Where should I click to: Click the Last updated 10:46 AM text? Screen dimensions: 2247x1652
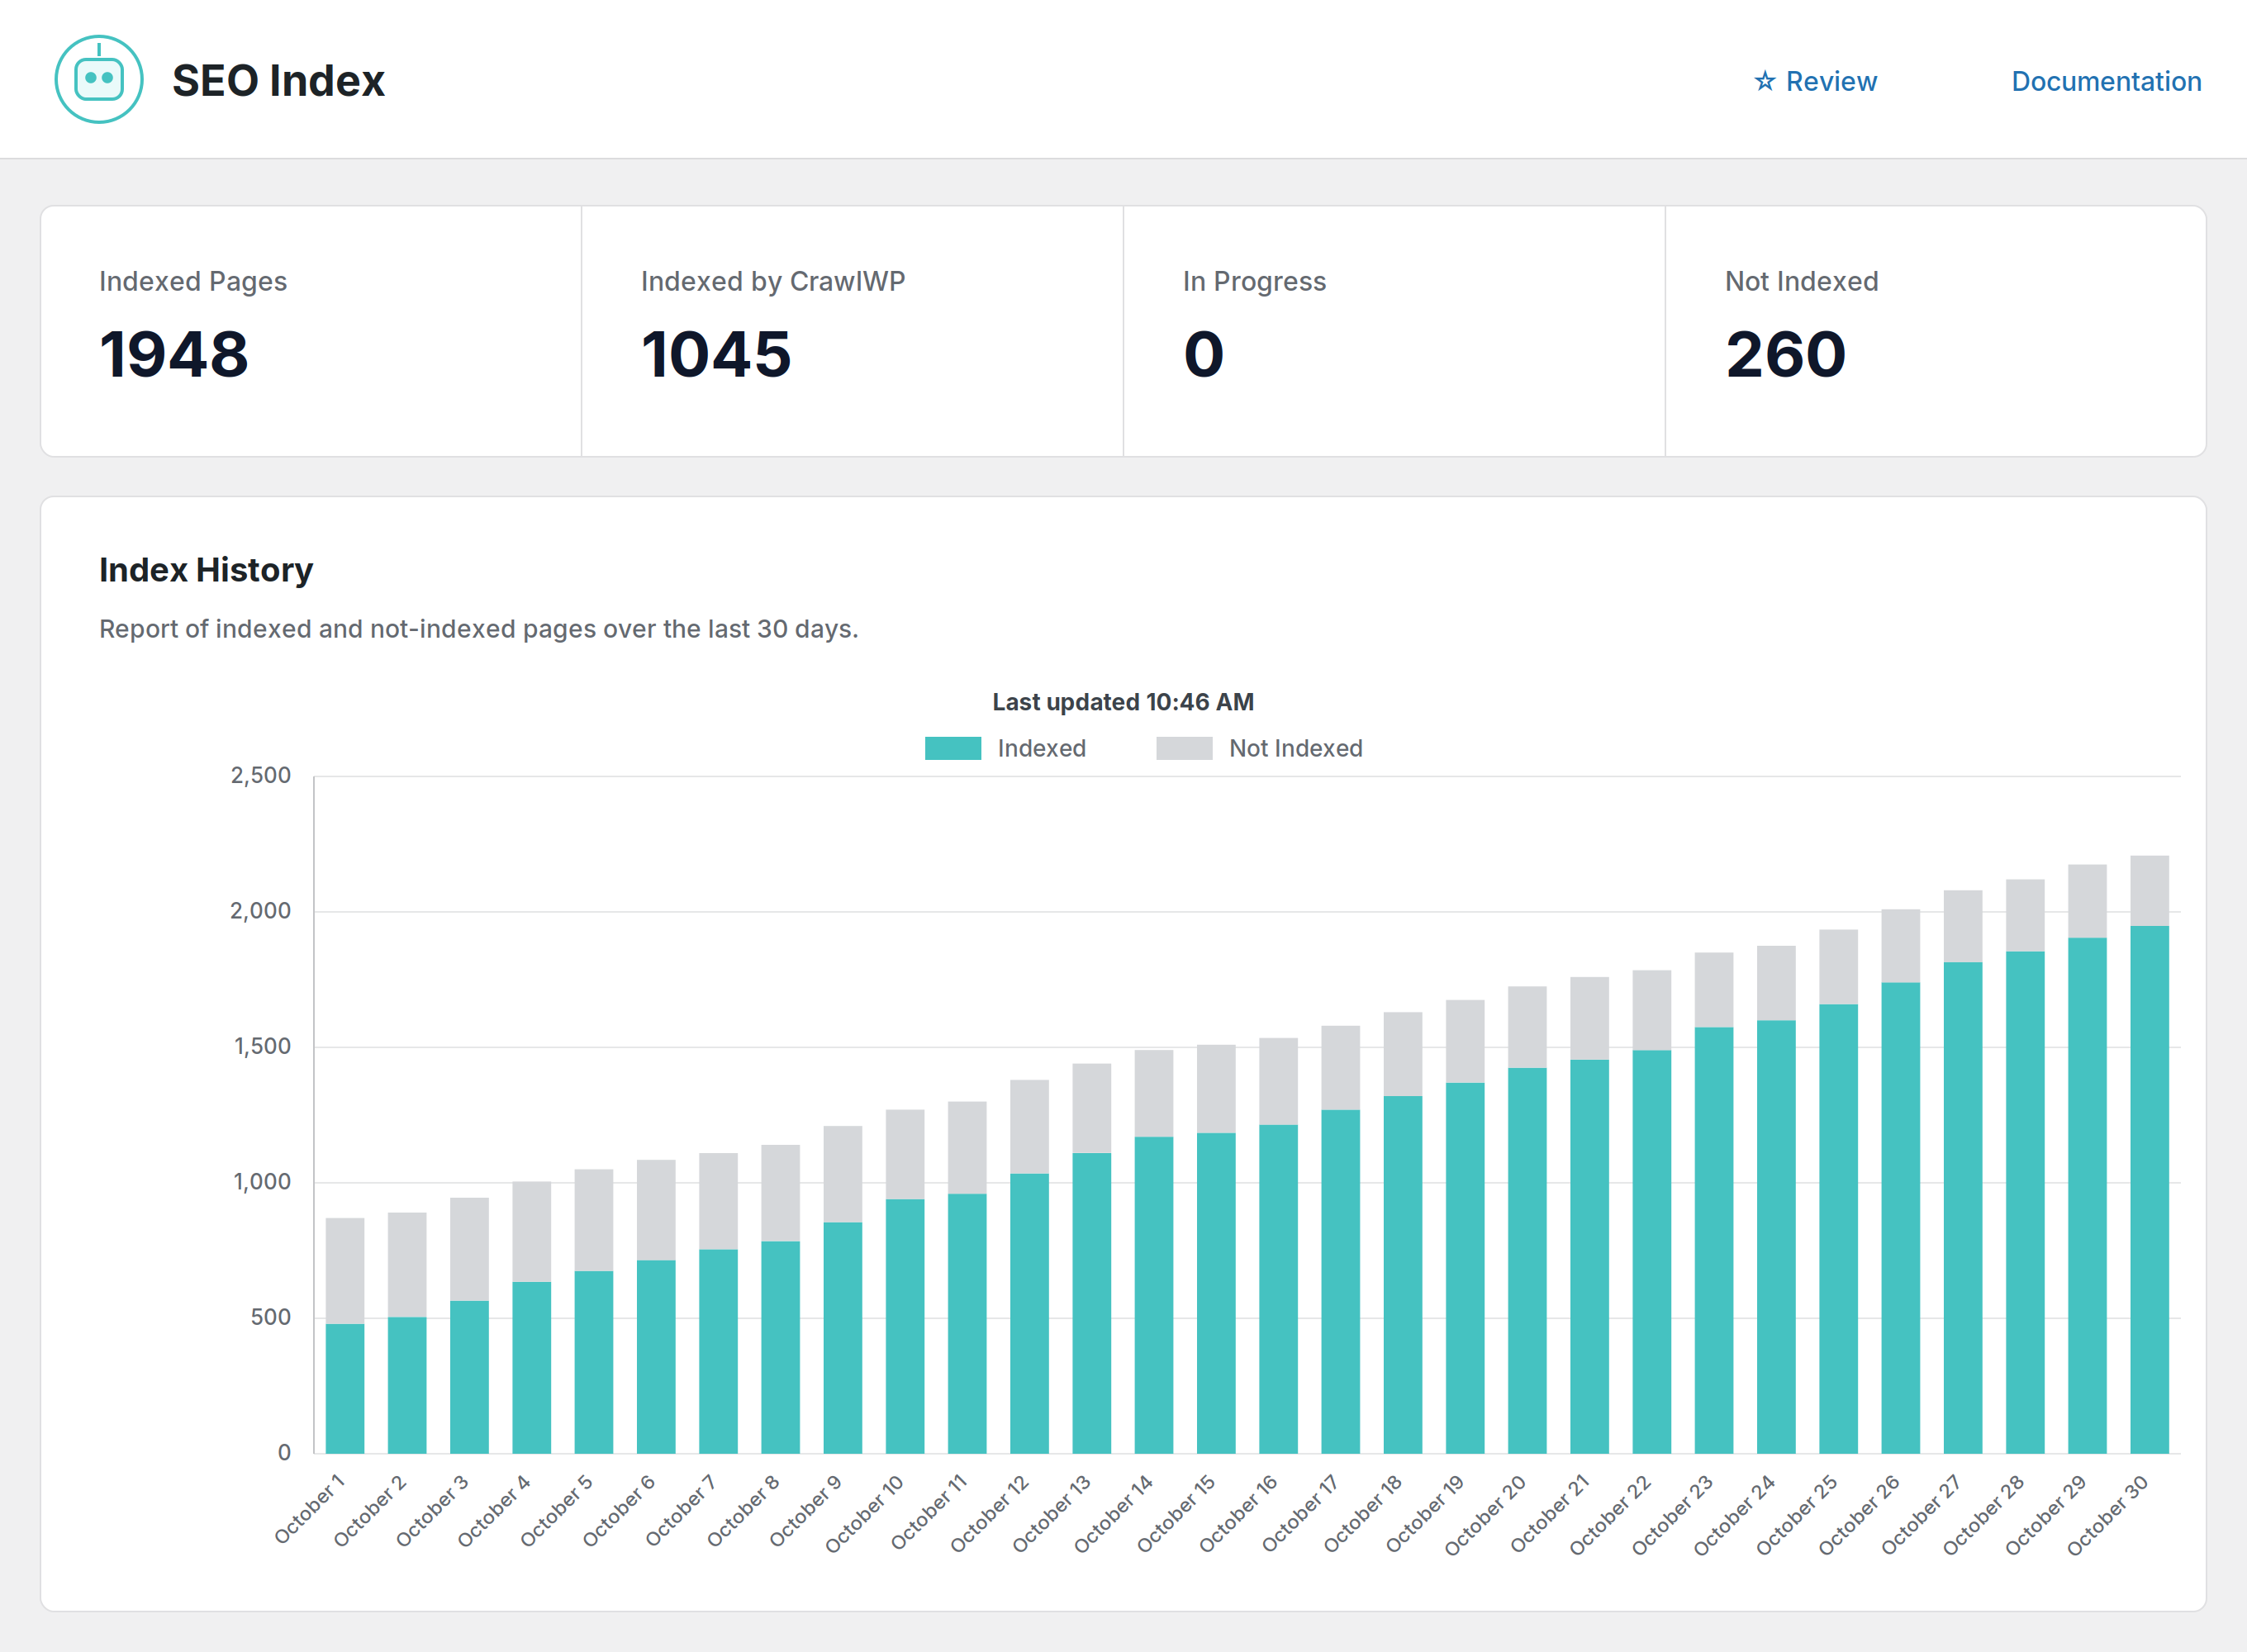click(1123, 702)
